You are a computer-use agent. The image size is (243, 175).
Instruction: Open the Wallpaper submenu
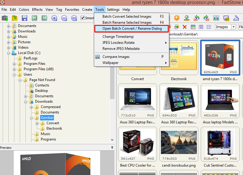point(132,63)
